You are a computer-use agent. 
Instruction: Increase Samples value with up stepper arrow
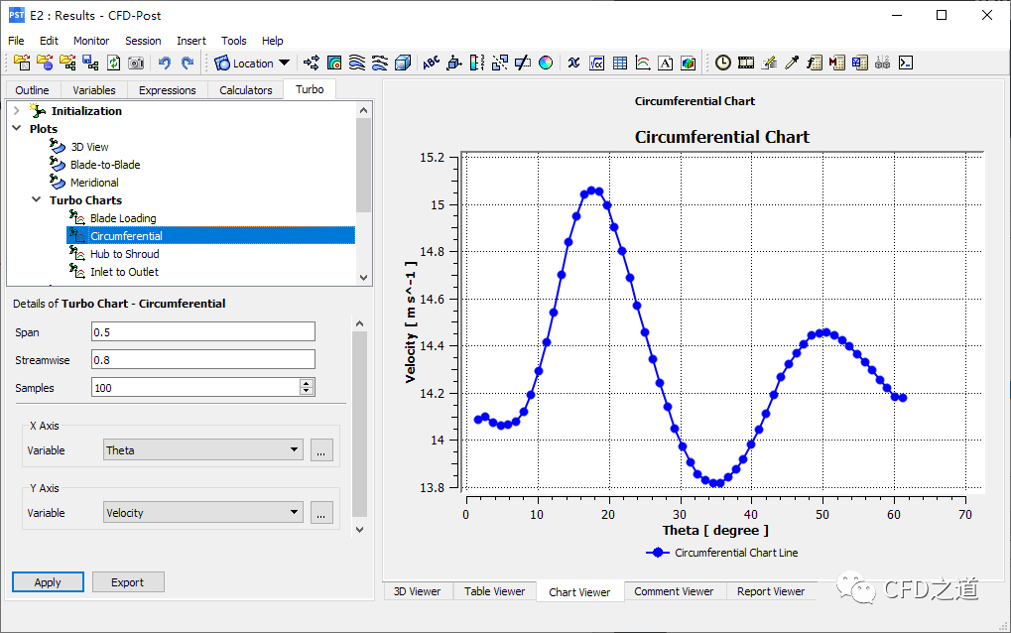(x=307, y=383)
